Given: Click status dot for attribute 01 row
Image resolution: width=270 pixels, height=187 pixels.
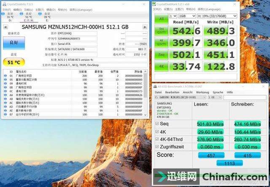Looking at the screenshot, I should (5, 75).
